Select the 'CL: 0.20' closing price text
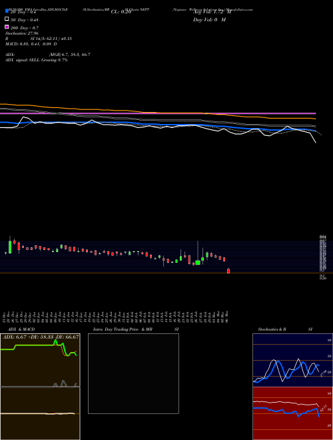This screenshot has width=333, height=440. (x=121, y=12)
